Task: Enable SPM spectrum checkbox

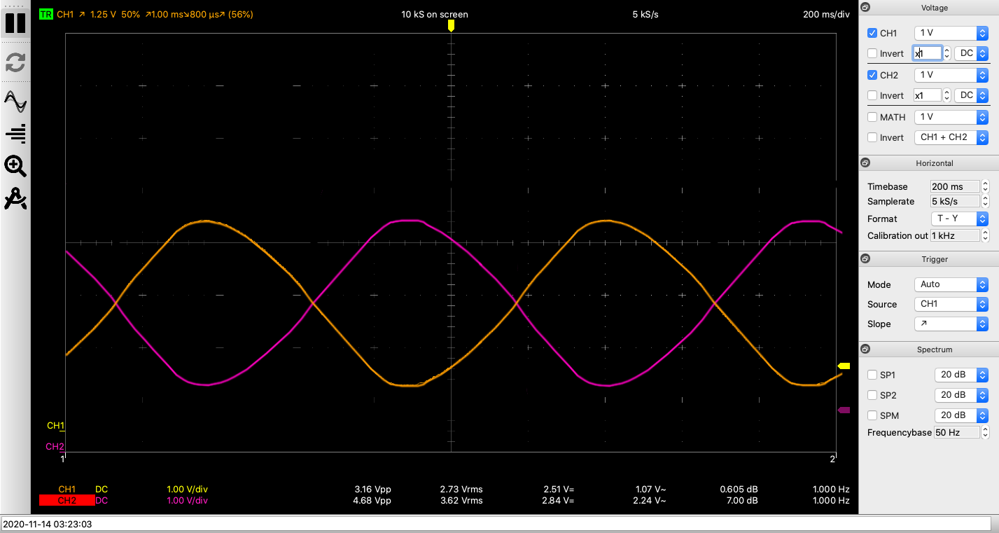Action: tap(872, 415)
